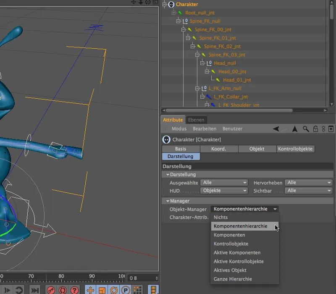
Task: Open the Basis tab
Action: pos(181,149)
